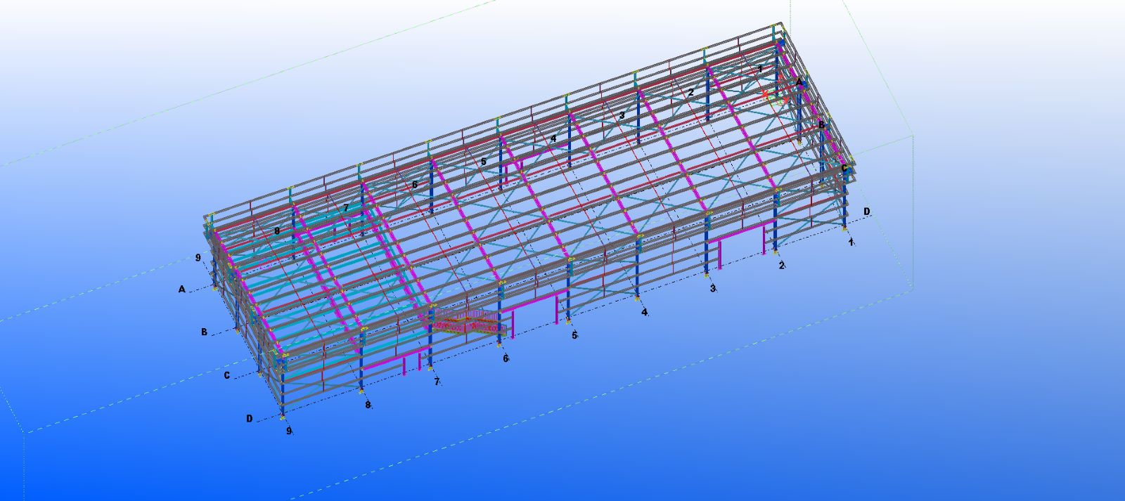1125x501 pixels.
Task: Select grid label 9 at the left rear corner
Action: pyautogui.click(x=198, y=258)
